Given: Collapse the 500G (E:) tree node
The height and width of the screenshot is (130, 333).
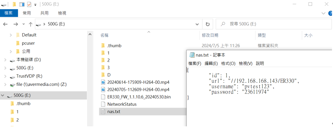Looking at the screenshot, I should [x=3, y=95].
